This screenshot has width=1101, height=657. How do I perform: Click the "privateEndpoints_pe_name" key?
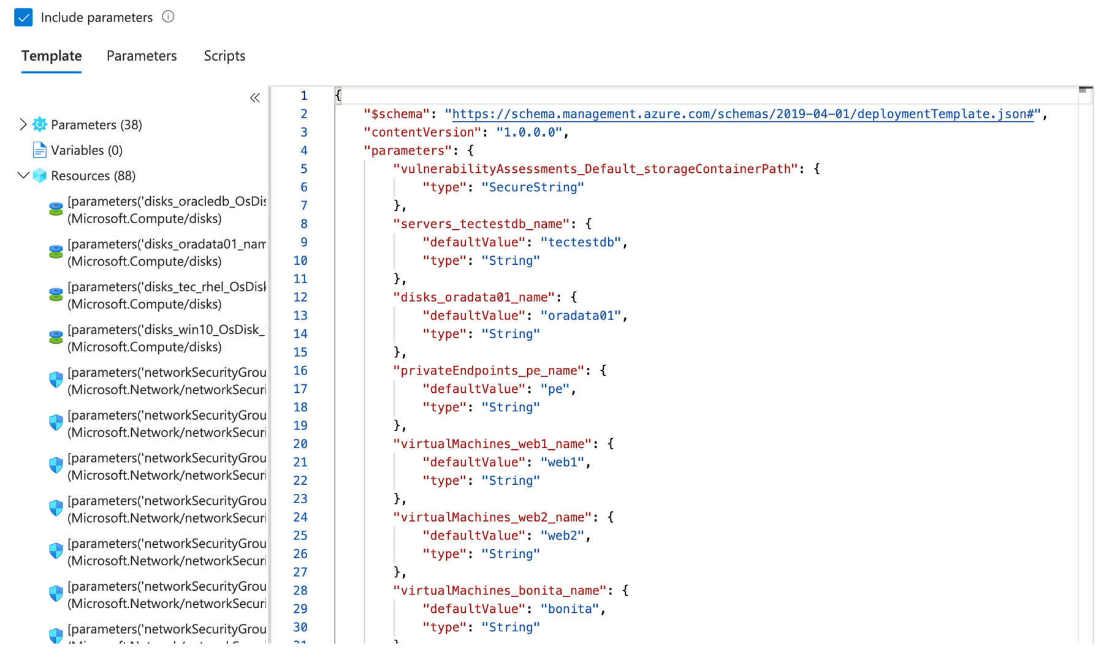489,371
